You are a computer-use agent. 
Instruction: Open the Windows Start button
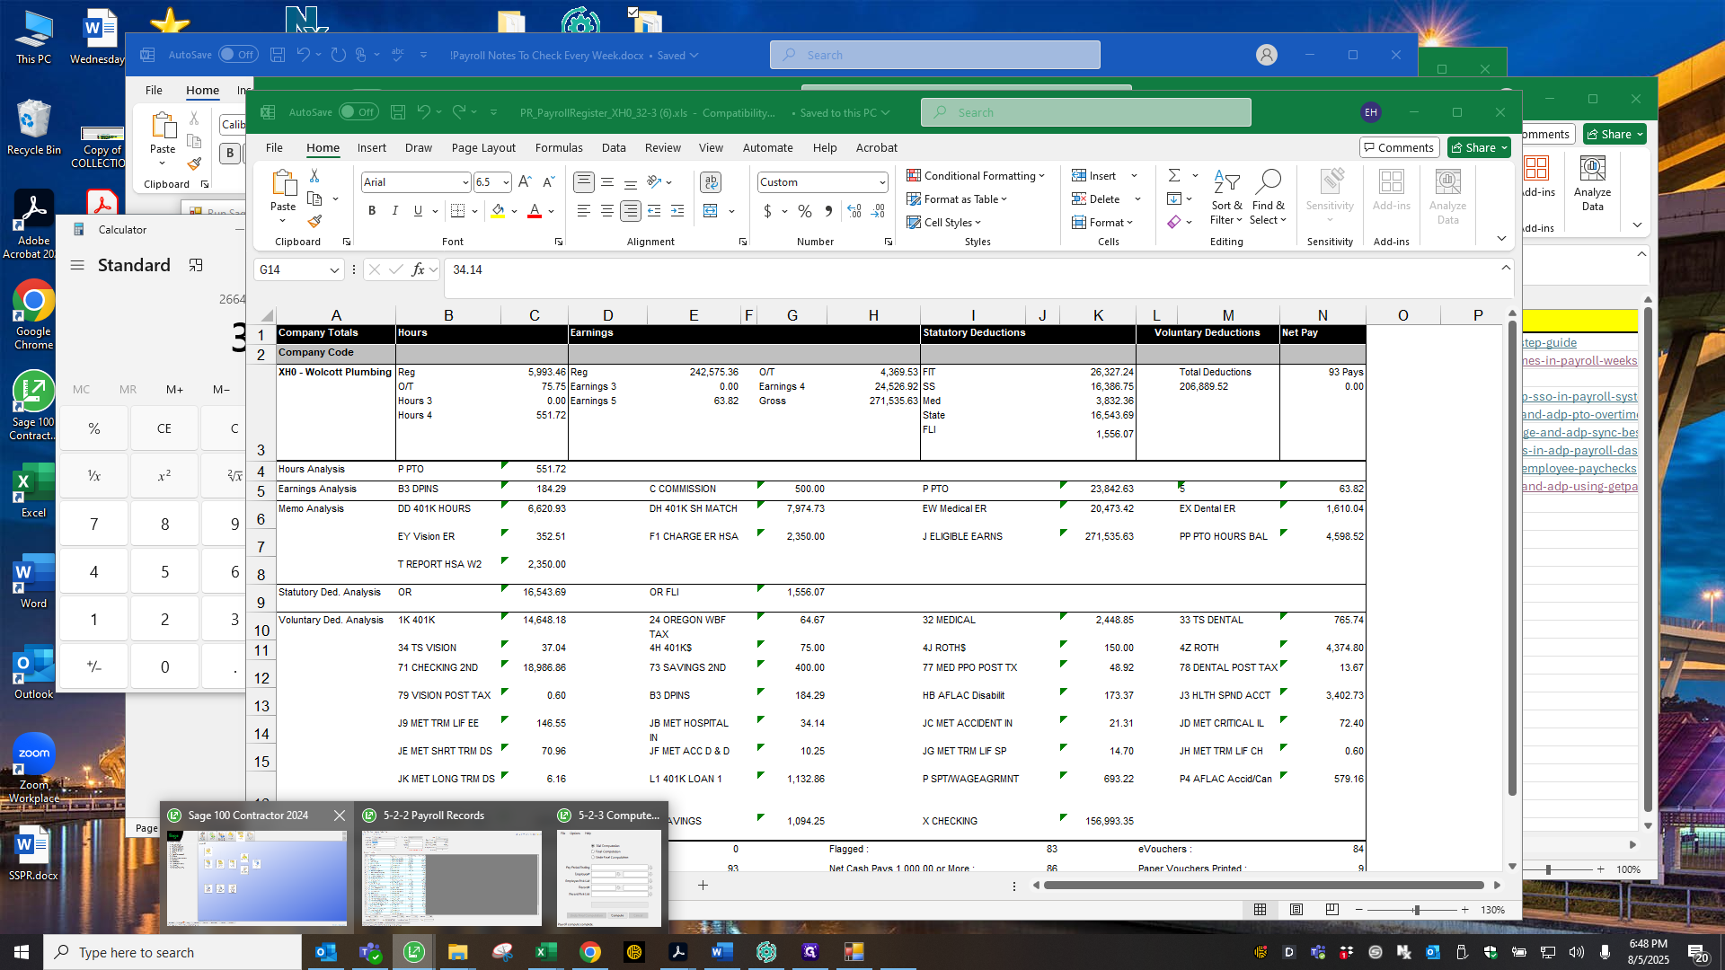point(22,952)
